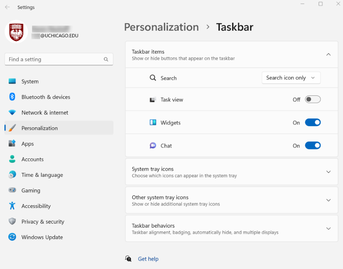Expand the System tray icons section
This screenshot has width=343, height=269.
[x=232, y=172]
